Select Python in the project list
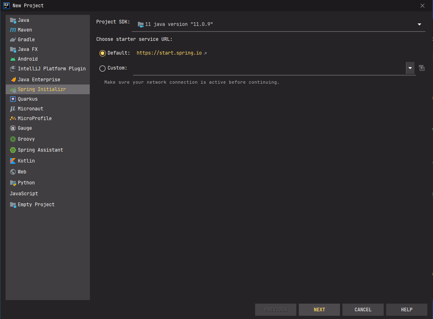 pyautogui.click(x=48, y=183)
